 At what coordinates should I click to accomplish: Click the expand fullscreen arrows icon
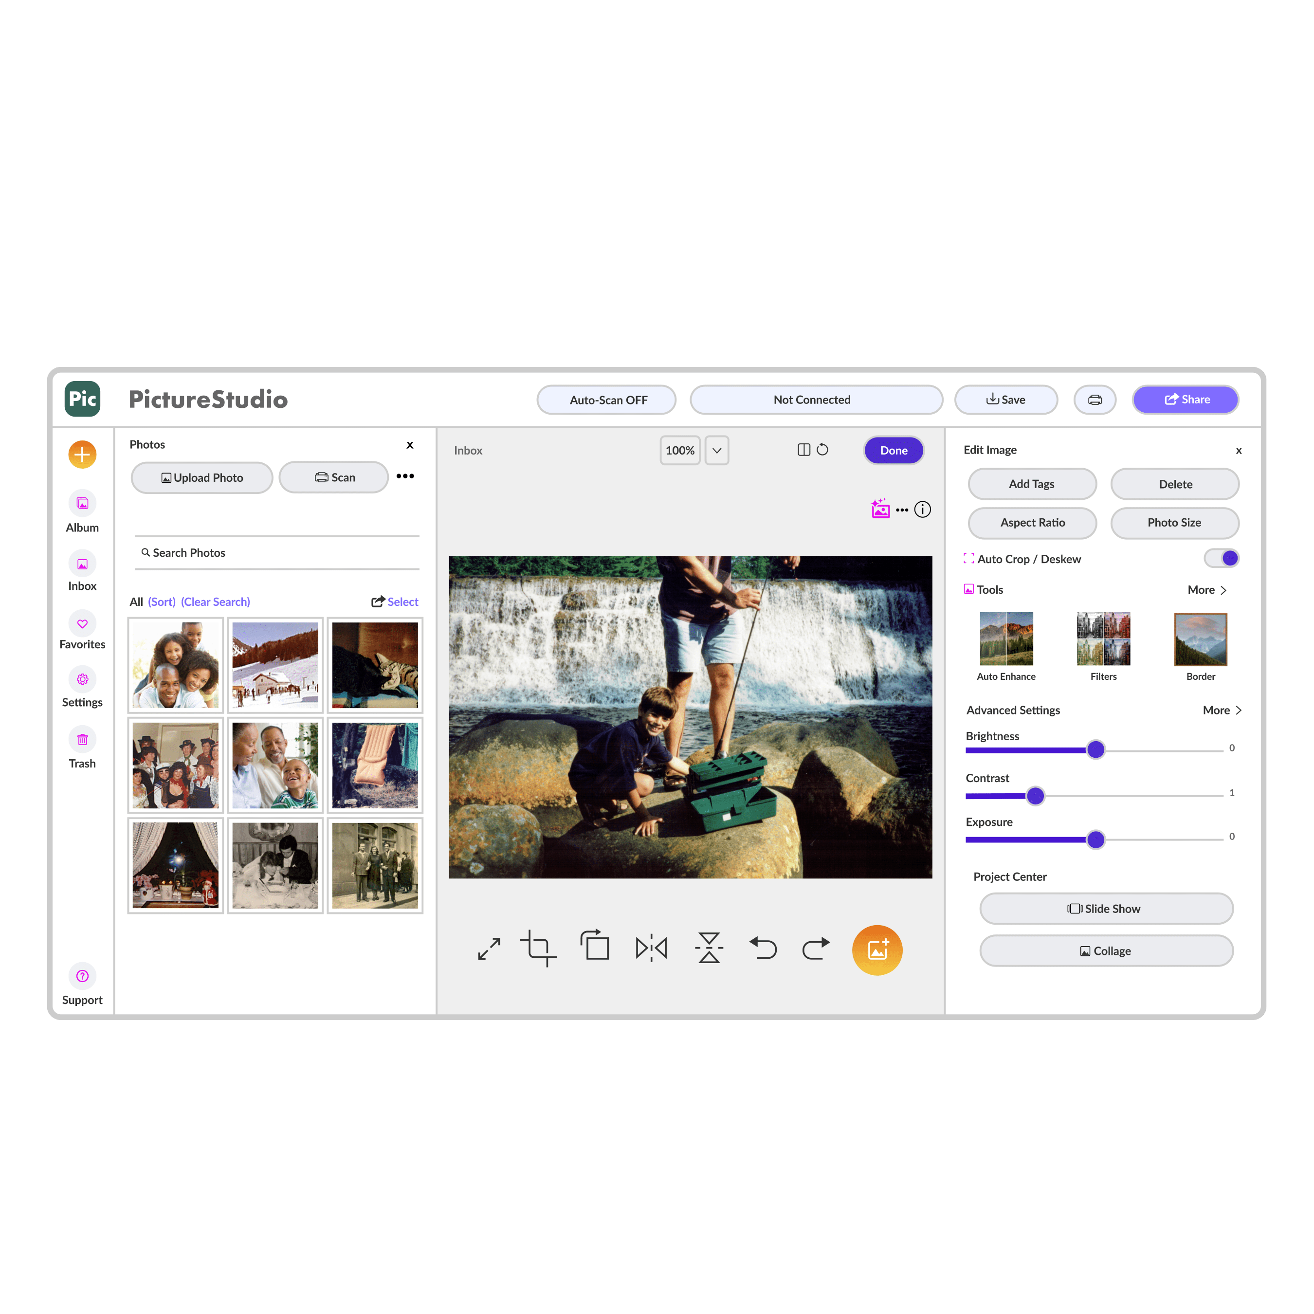pyautogui.click(x=489, y=949)
